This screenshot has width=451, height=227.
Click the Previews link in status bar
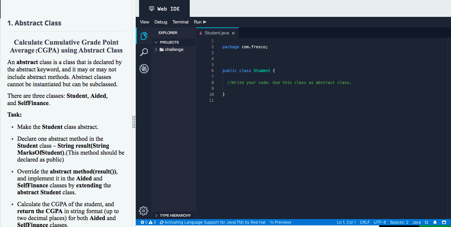point(280,222)
